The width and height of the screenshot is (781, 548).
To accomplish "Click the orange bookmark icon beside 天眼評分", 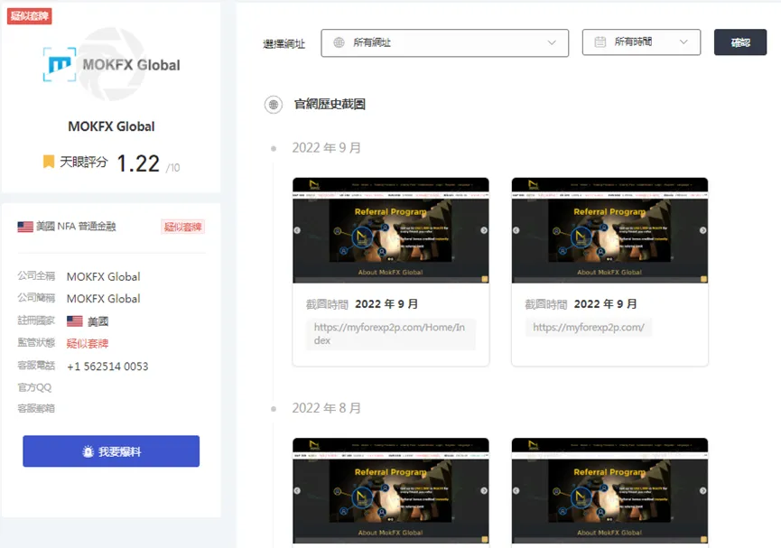I will click(x=49, y=162).
